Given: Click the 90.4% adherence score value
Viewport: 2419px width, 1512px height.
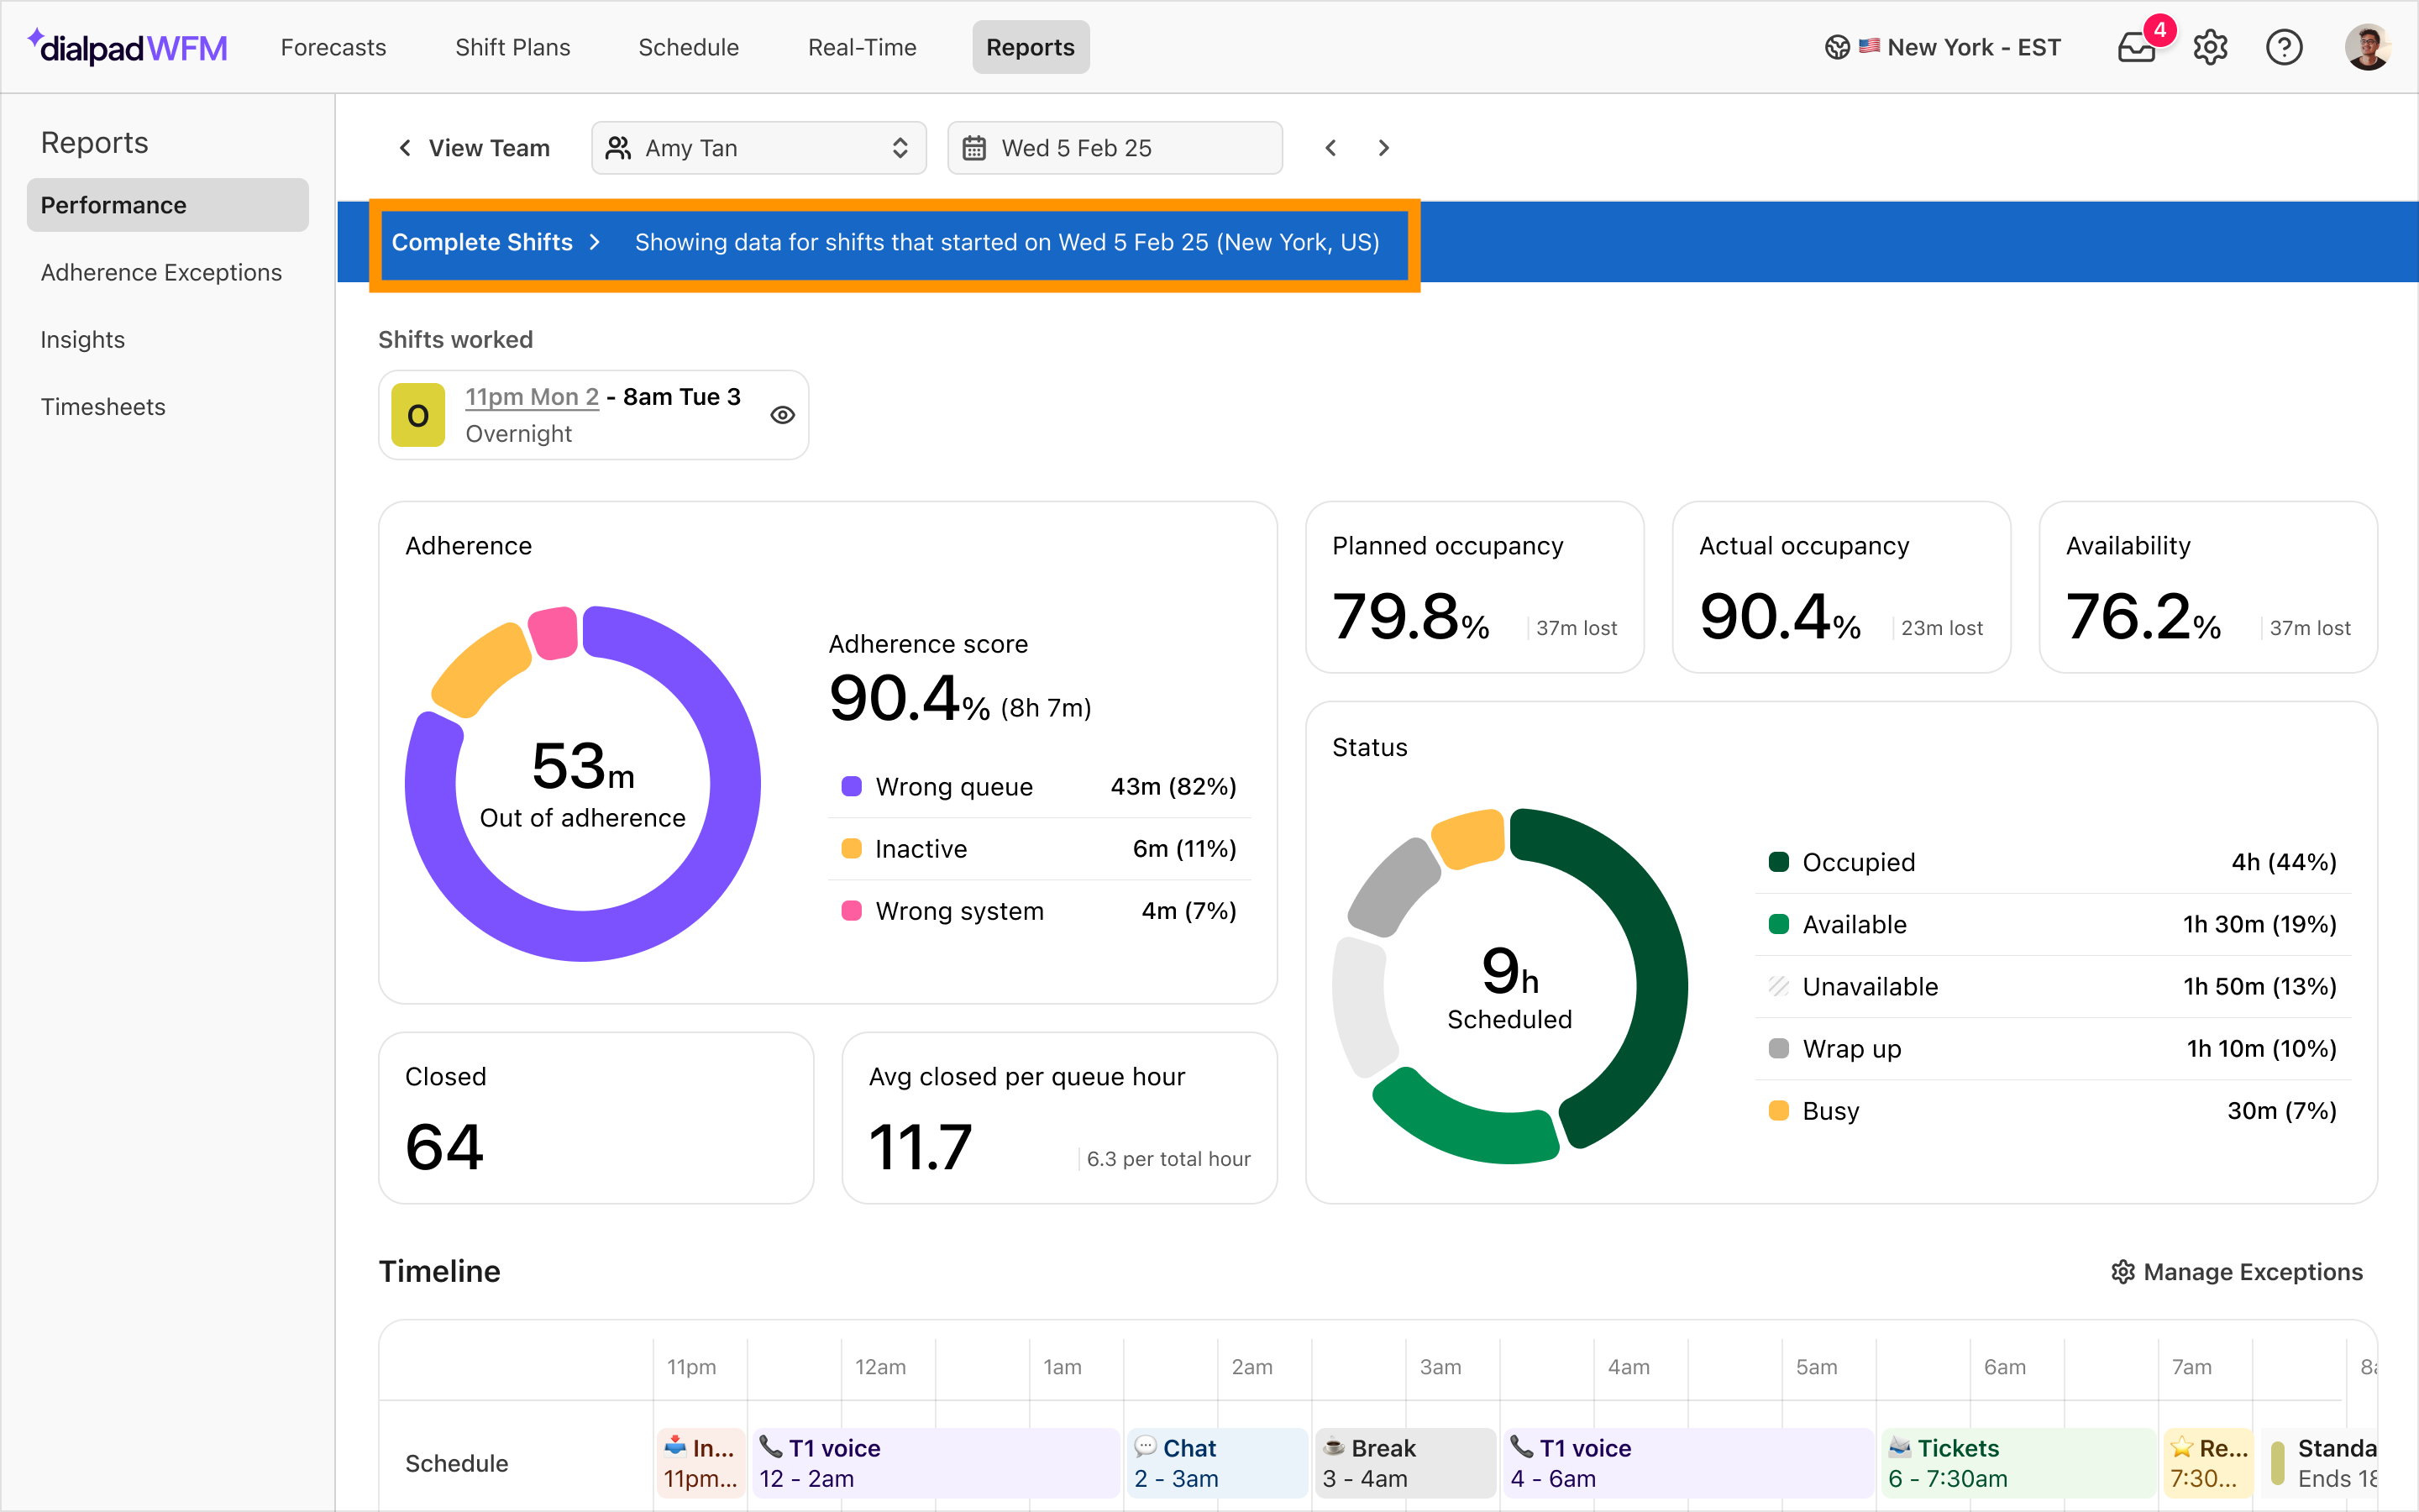Looking at the screenshot, I should tap(909, 698).
